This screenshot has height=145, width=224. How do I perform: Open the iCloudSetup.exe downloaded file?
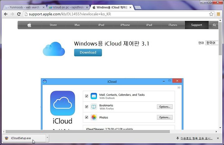coord(24,138)
